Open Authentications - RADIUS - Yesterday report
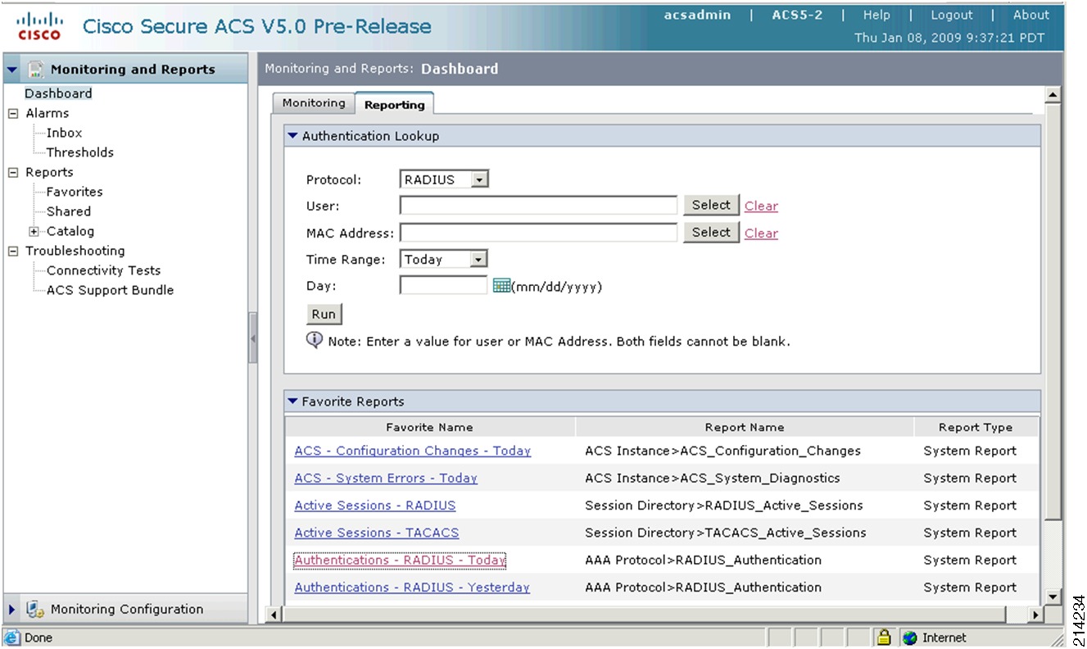The width and height of the screenshot is (1087, 649). click(x=412, y=588)
